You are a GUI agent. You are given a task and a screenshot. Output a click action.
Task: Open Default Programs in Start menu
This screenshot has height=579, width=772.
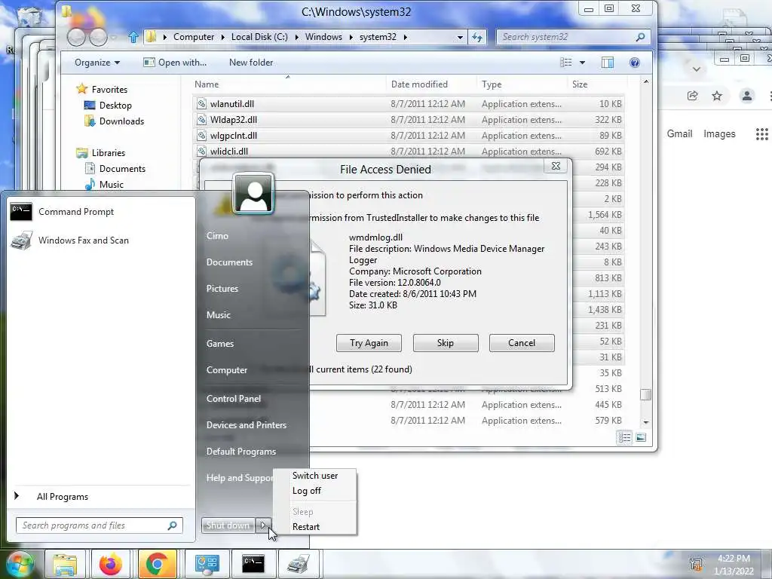click(x=240, y=452)
